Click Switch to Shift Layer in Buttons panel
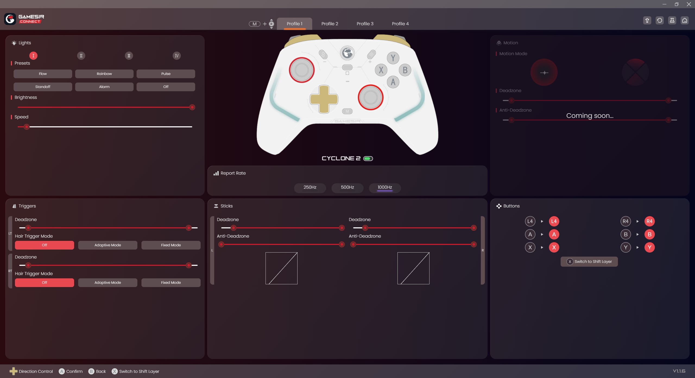The image size is (695, 378). (x=589, y=262)
